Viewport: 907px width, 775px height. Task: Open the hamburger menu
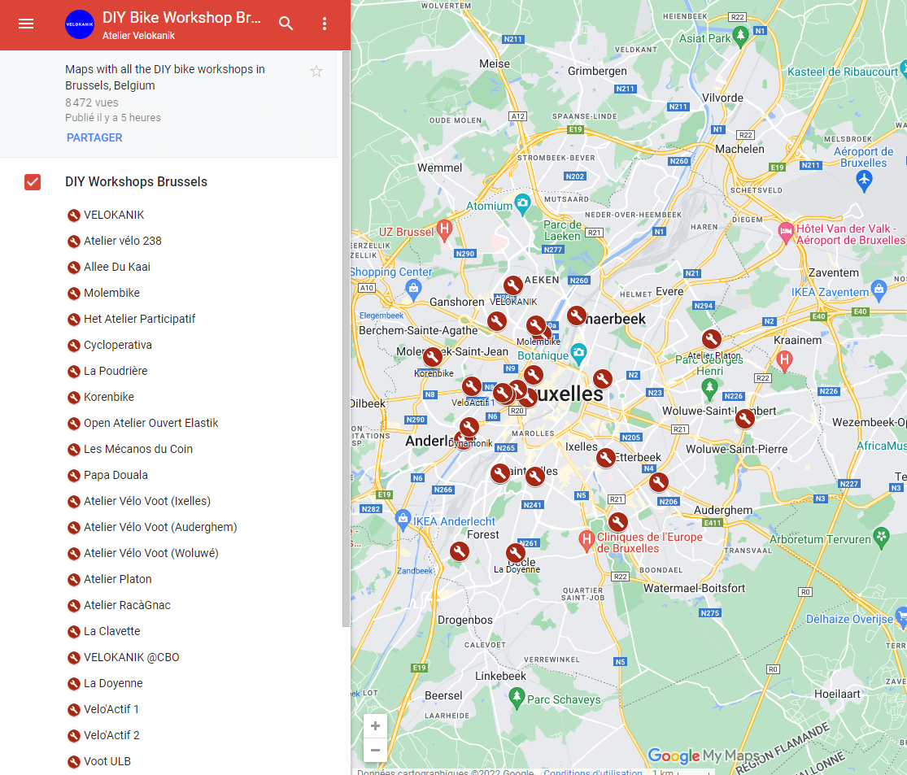(x=26, y=24)
